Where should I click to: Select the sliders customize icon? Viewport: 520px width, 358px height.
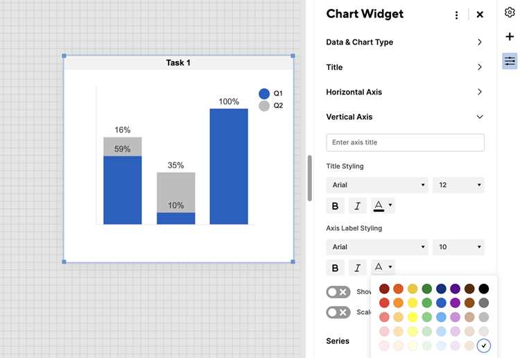pos(510,61)
